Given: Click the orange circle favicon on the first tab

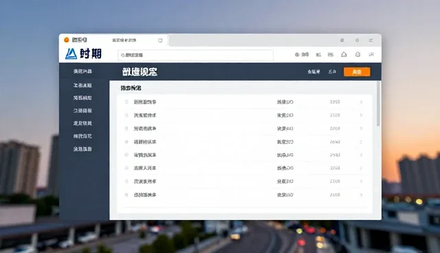Looking at the screenshot, I should (x=67, y=40).
